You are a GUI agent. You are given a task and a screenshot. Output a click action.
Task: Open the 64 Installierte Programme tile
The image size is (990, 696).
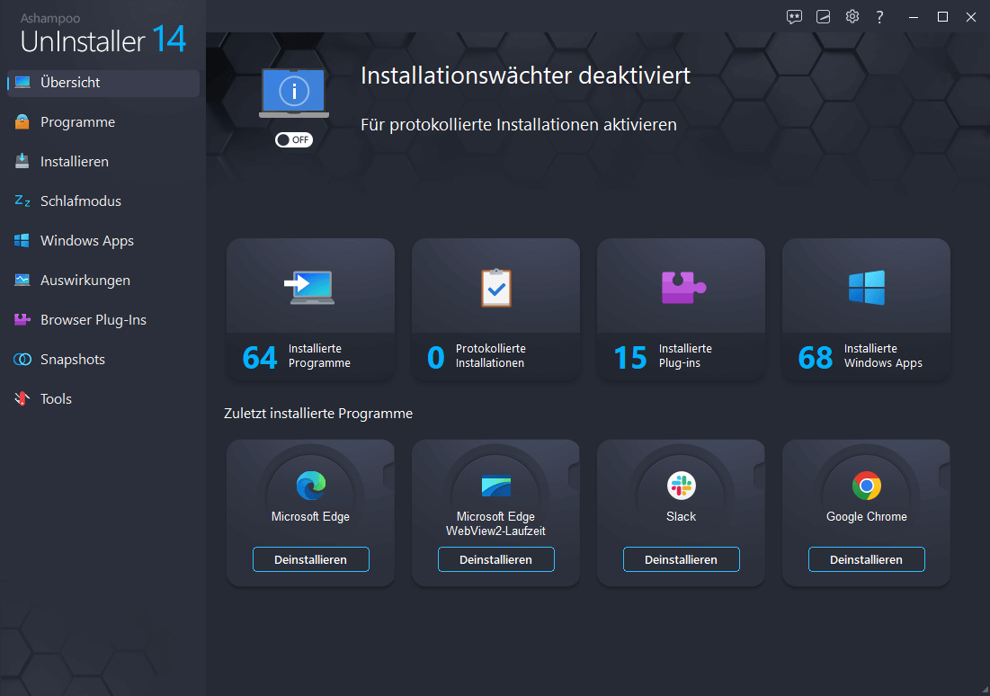(310, 308)
